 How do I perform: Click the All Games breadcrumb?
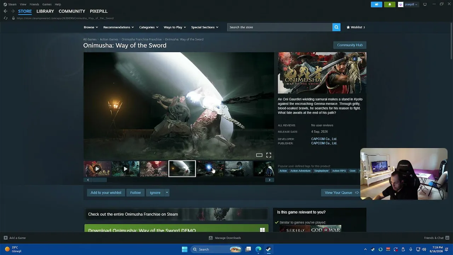(x=90, y=39)
